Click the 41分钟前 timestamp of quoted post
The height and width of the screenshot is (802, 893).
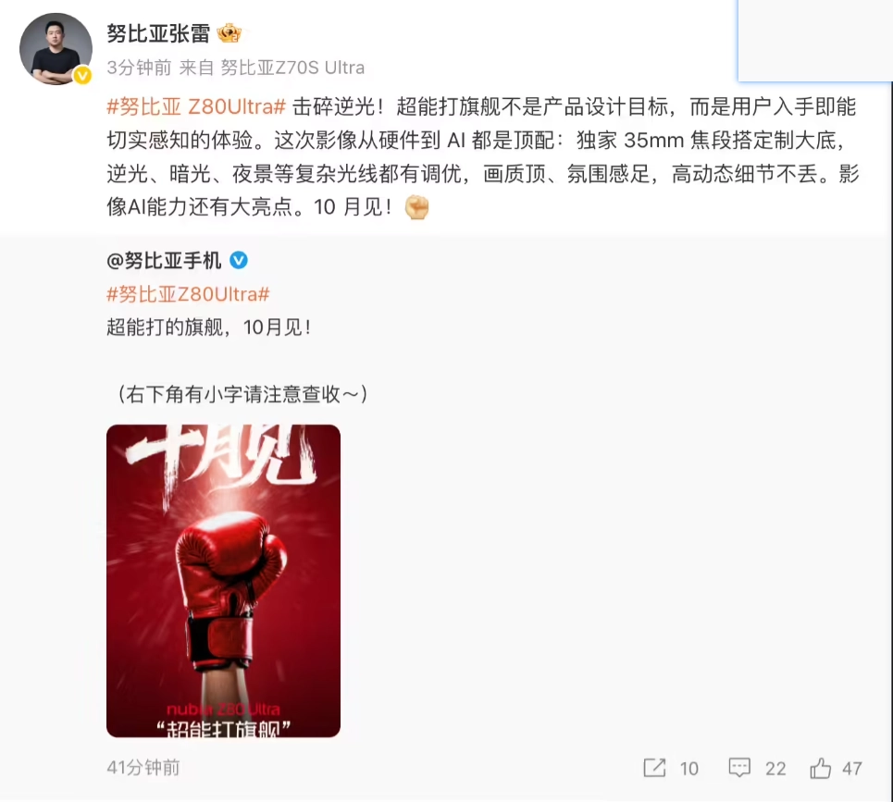pyautogui.click(x=143, y=768)
